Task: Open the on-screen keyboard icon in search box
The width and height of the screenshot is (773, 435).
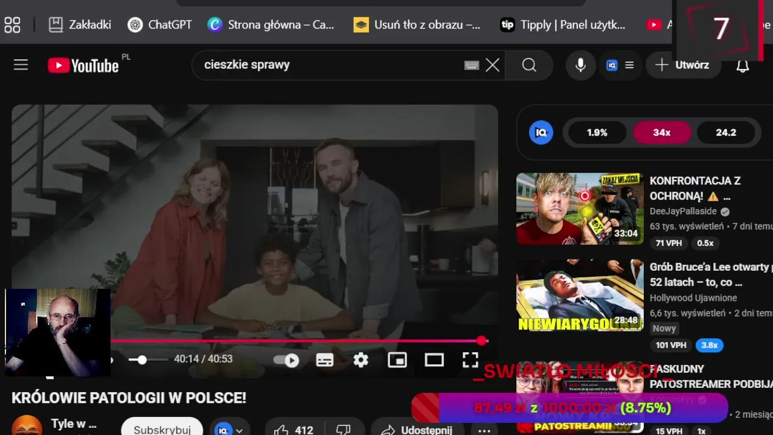Action: [x=472, y=65]
